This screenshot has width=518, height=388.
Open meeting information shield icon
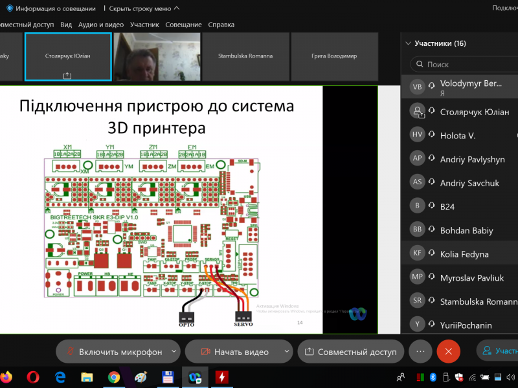pos(10,8)
